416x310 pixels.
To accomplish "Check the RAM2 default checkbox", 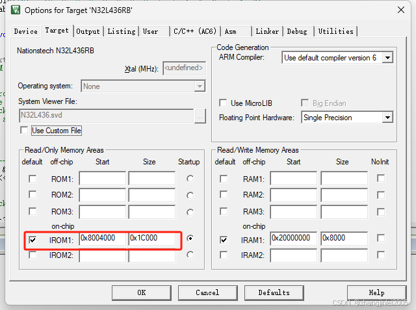I will 224,195.
